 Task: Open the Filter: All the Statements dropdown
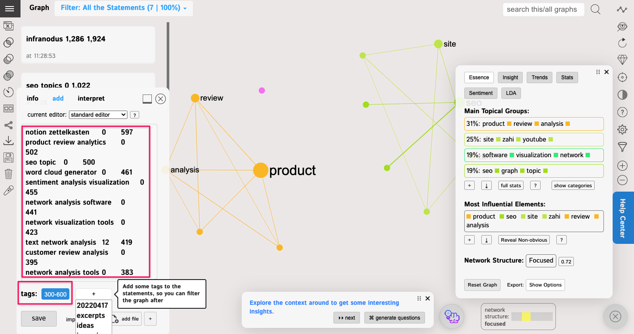(x=123, y=8)
